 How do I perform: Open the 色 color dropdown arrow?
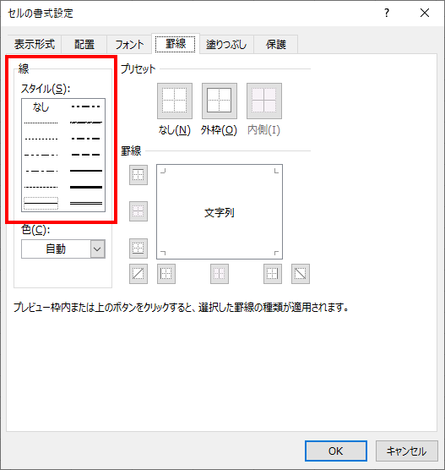[x=97, y=249]
